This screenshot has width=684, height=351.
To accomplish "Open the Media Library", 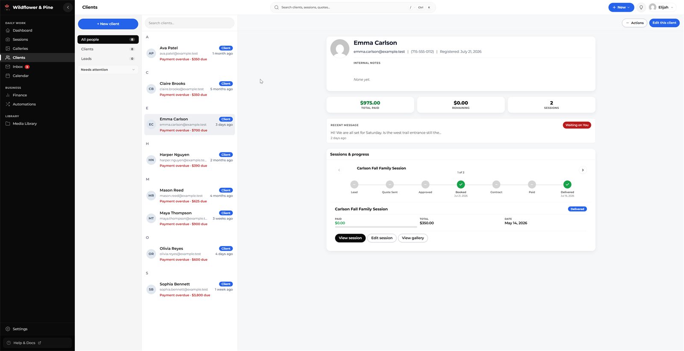I will pyautogui.click(x=37, y=124).
